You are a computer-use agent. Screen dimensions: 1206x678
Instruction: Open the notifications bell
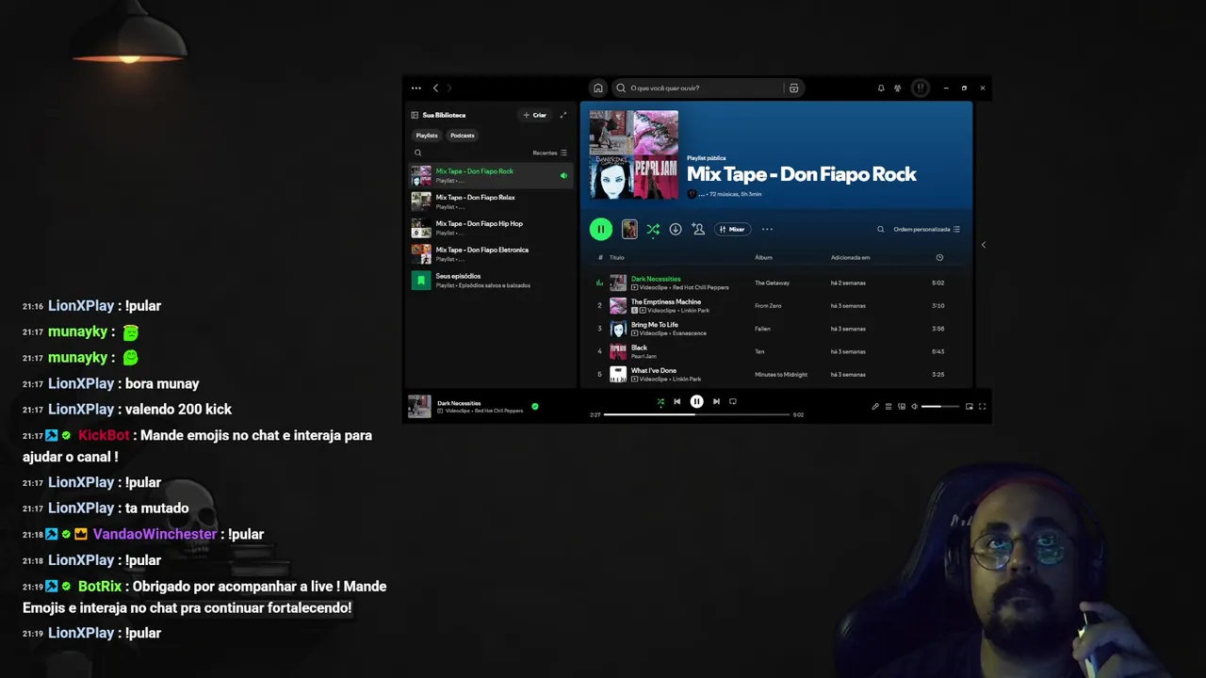[881, 89]
